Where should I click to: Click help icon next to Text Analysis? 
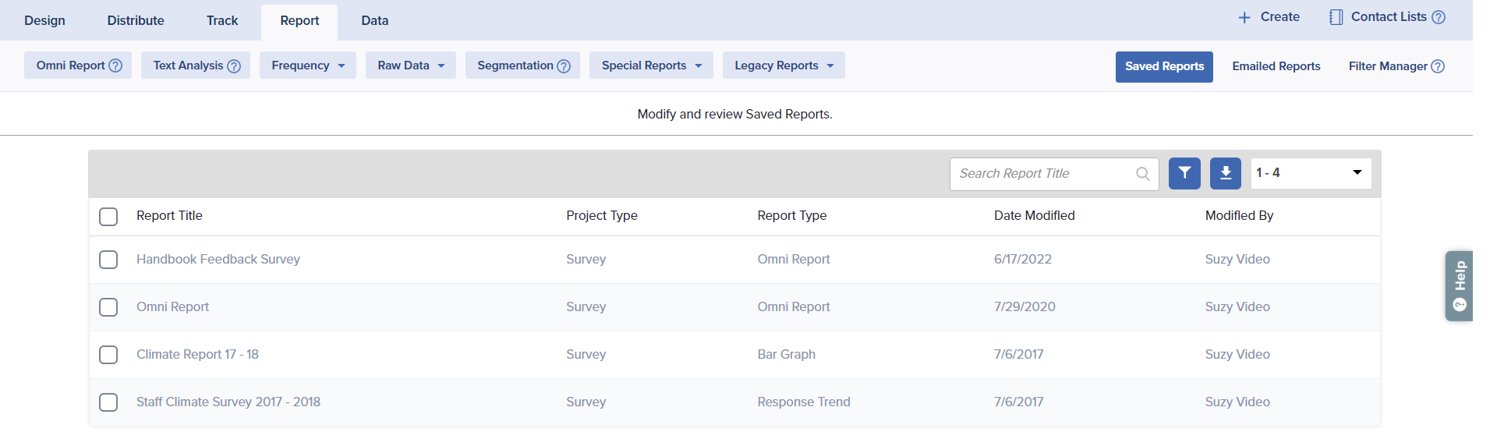click(234, 66)
